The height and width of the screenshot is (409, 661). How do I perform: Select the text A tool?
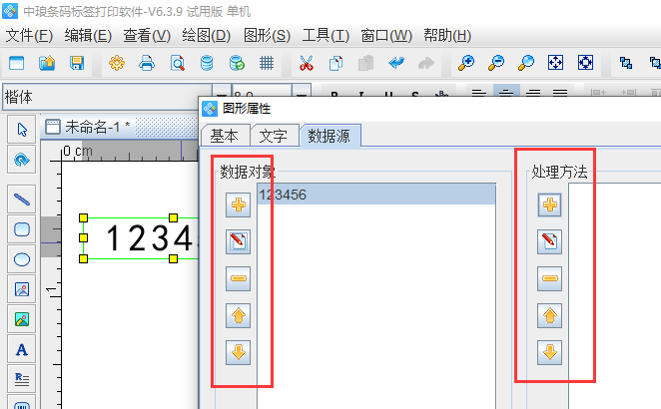pos(22,349)
